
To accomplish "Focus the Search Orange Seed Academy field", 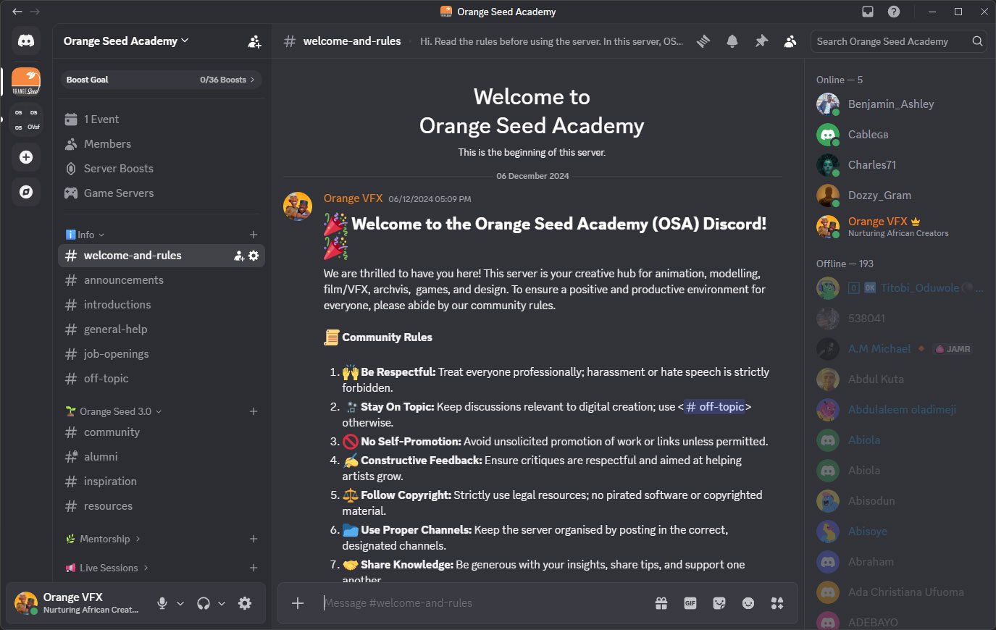I will [891, 41].
